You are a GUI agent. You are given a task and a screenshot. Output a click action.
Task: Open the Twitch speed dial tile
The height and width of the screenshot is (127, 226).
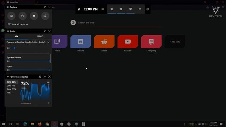(x=60, y=42)
